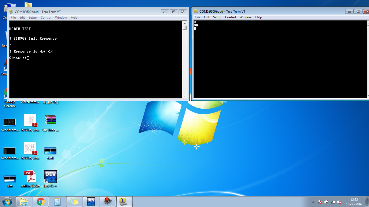369x207 pixels.
Task: Open Window menu in COM6 Tera Term window
Action: click(x=246, y=17)
